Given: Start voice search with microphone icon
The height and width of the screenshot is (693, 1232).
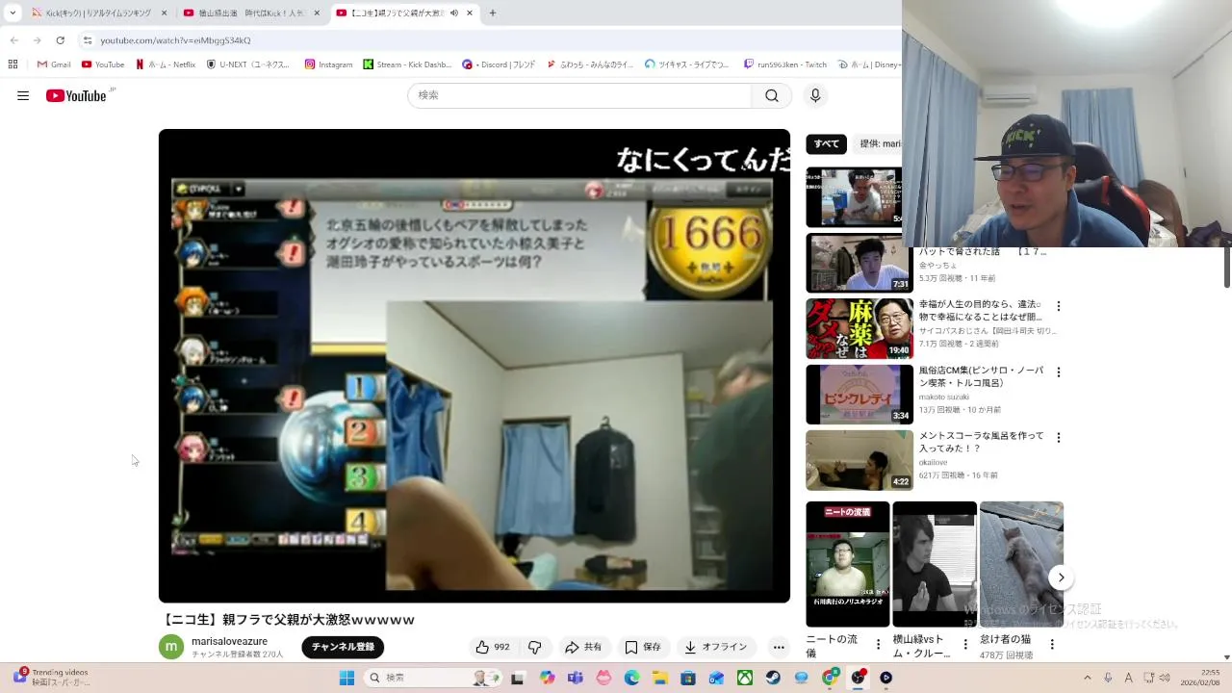Looking at the screenshot, I should (x=815, y=95).
